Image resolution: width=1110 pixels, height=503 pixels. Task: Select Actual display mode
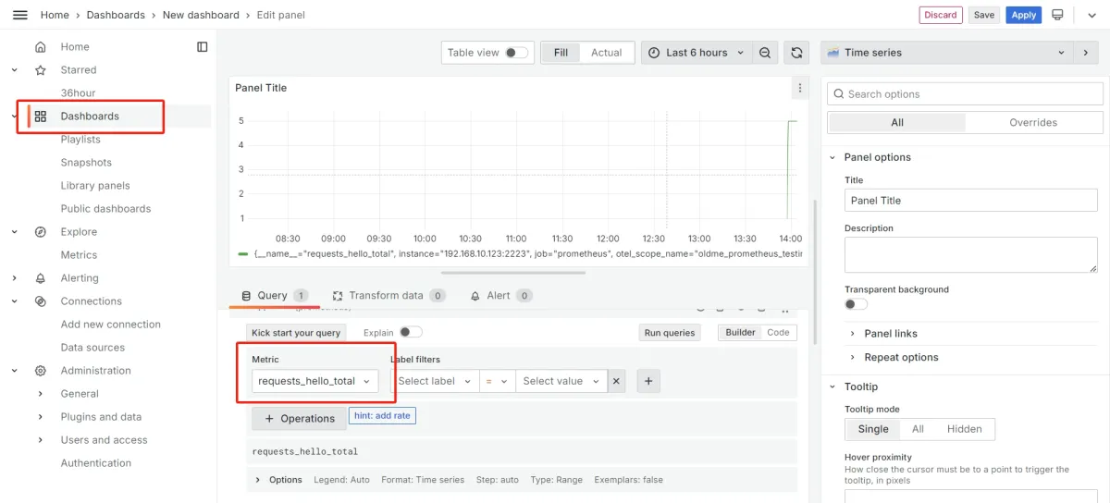607,53
